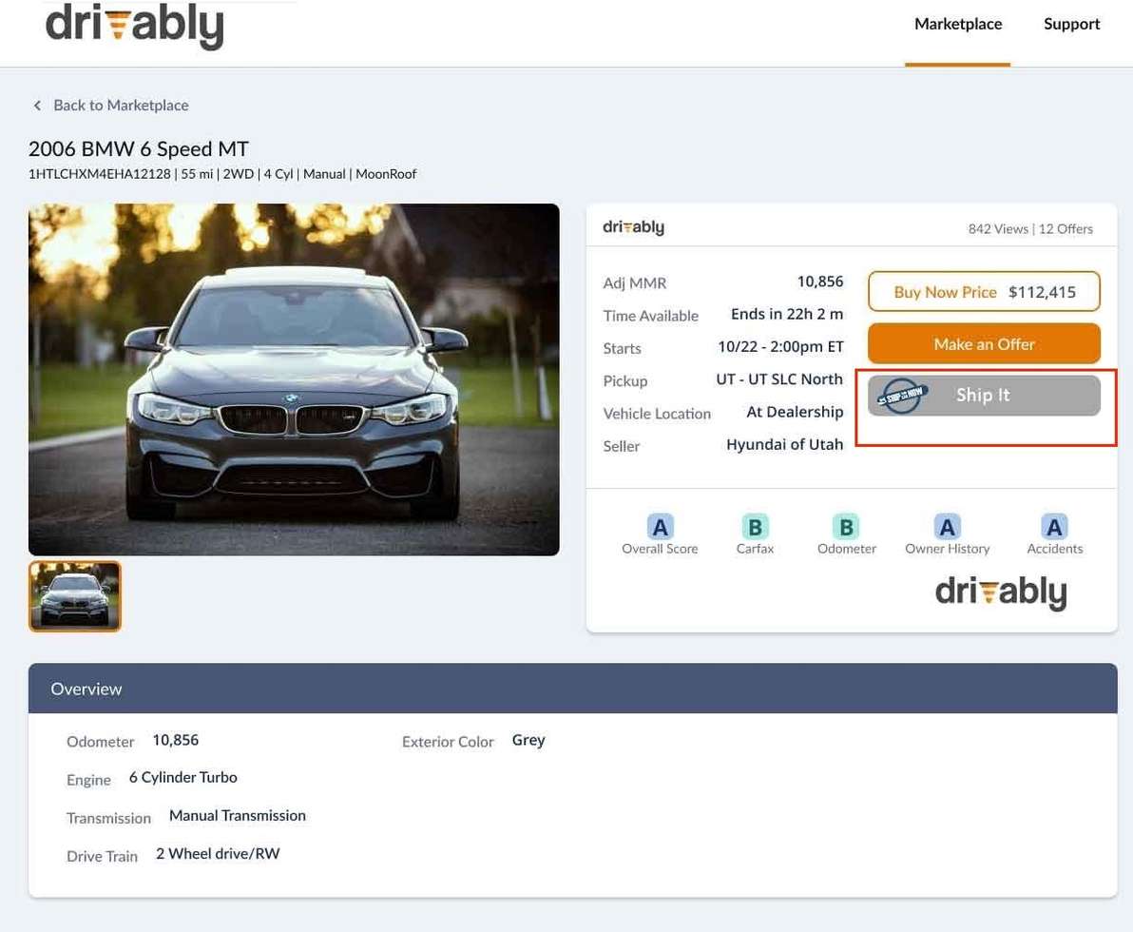Click the Ship It button
This screenshot has width=1133, height=932.
pyautogui.click(x=984, y=395)
